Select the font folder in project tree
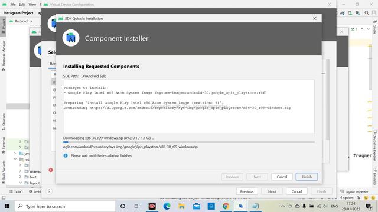Image resolution: width=378 pixels, height=212 pixels. click(x=33, y=177)
